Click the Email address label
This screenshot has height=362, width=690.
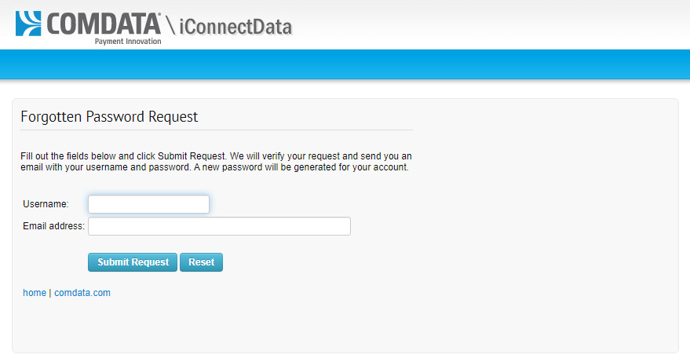pos(53,226)
